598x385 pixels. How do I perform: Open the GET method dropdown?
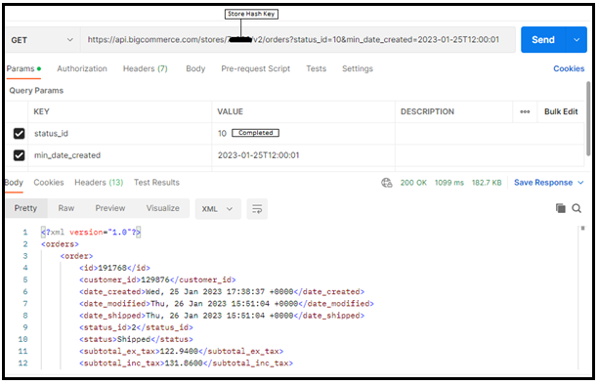coord(43,40)
